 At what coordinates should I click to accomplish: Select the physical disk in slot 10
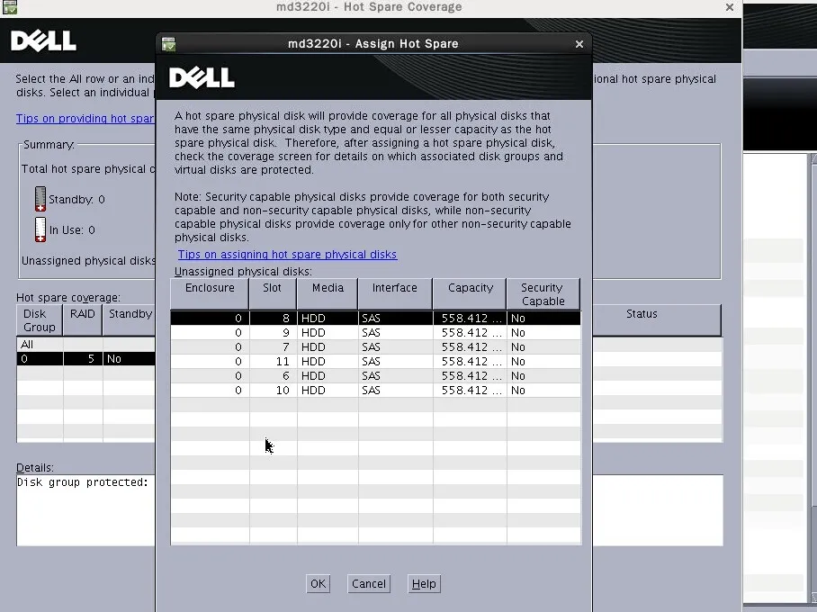coord(375,391)
